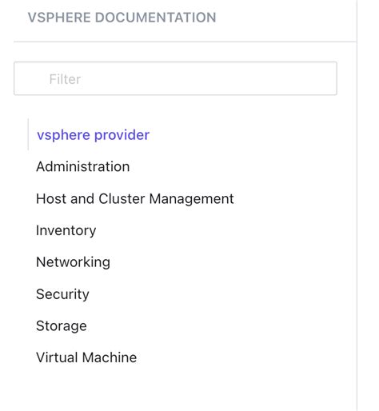Image resolution: width=379 pixels, height=411 pixels.
Task: Click the VSPHERE DOCUMENTATION heading
Action: click(122, 18)
